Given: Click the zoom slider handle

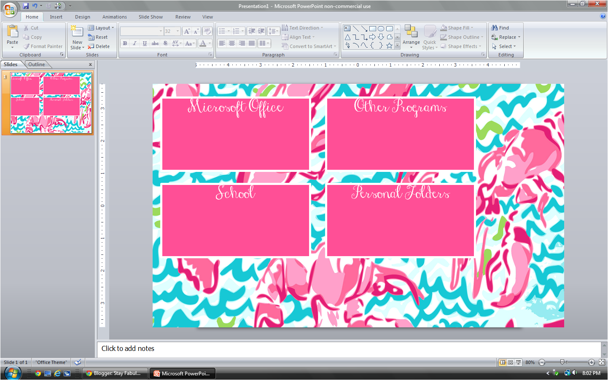Looking at the screenshot, I should [562, 362].
